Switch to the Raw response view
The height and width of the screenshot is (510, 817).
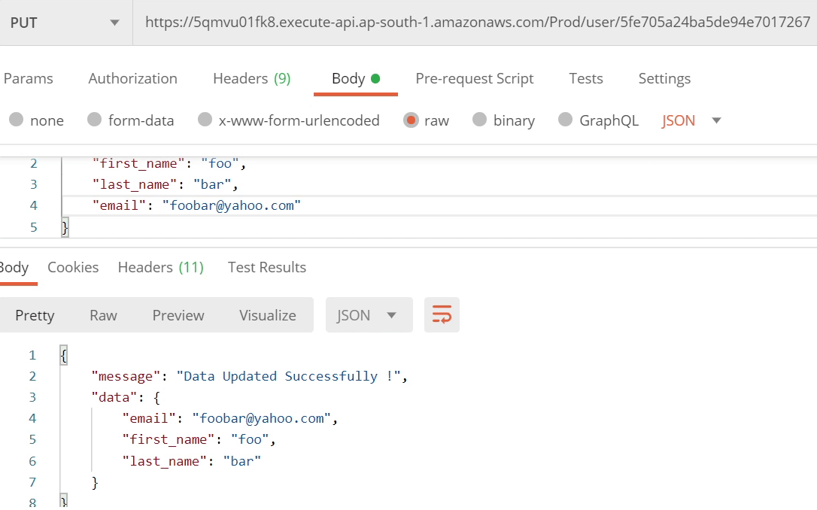tap(103, 315)
